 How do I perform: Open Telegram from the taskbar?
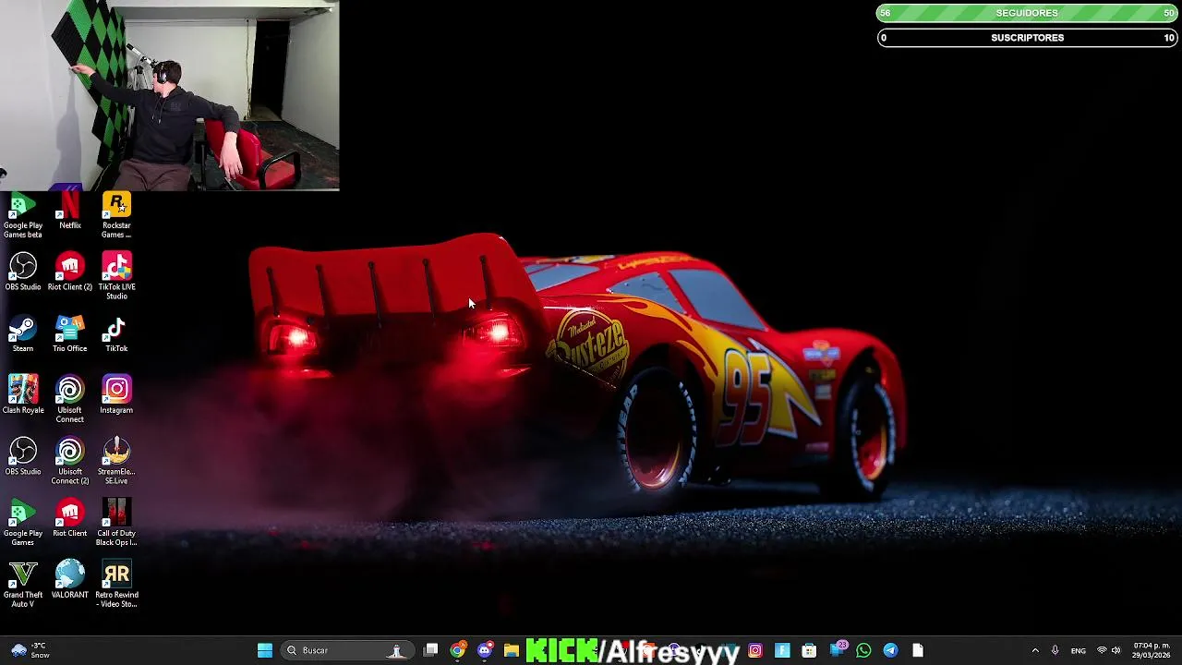(890, 650)
